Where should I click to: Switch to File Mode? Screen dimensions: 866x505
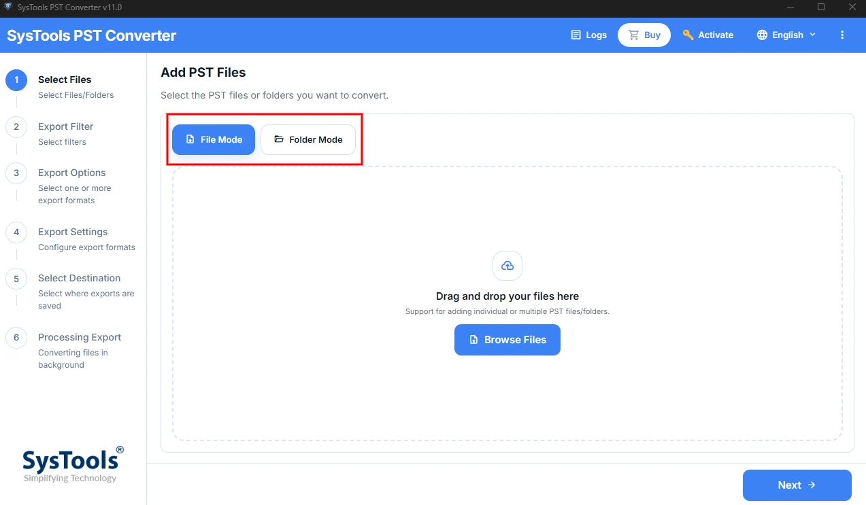coord(214,139)
